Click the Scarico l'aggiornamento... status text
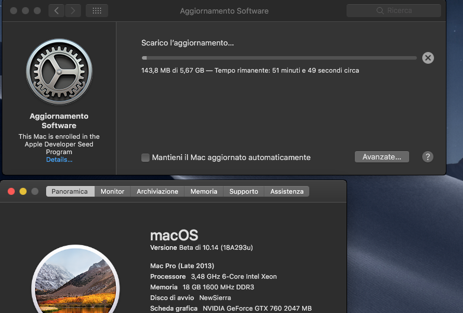This screenshot has width=463, height=313. point(187,43)
